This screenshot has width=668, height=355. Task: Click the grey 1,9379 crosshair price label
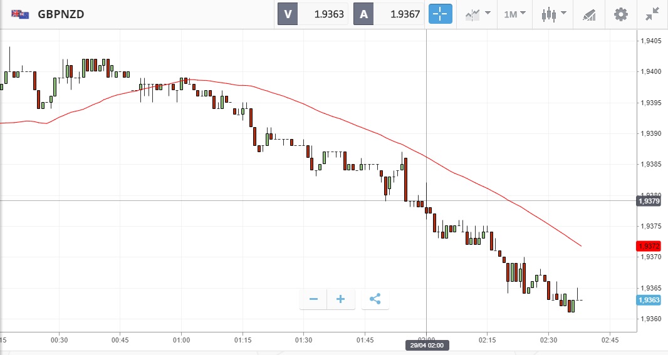649,201
